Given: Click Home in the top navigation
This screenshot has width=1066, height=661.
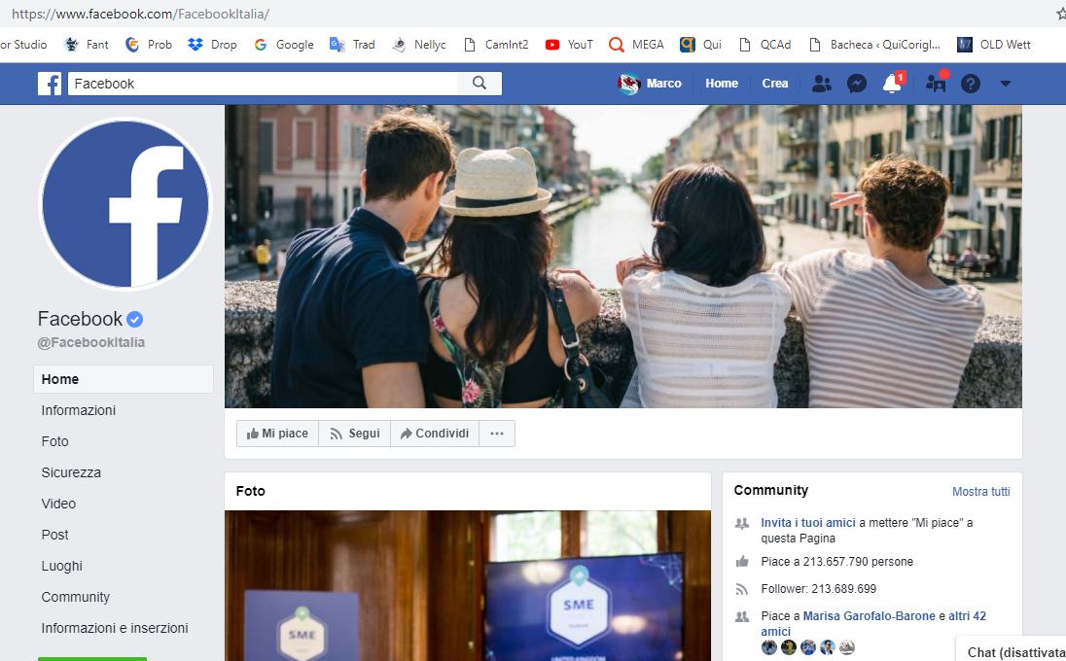Looking at the screenshot, I should 721,84.
